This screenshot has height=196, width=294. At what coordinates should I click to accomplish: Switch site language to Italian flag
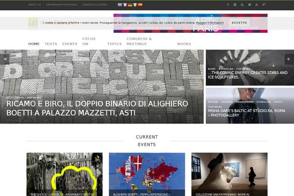(135, 5)
